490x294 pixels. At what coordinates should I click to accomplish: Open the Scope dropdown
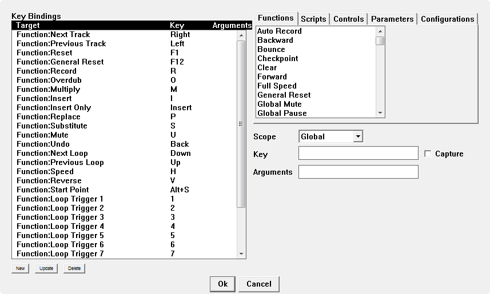click(x=331, y=136)
